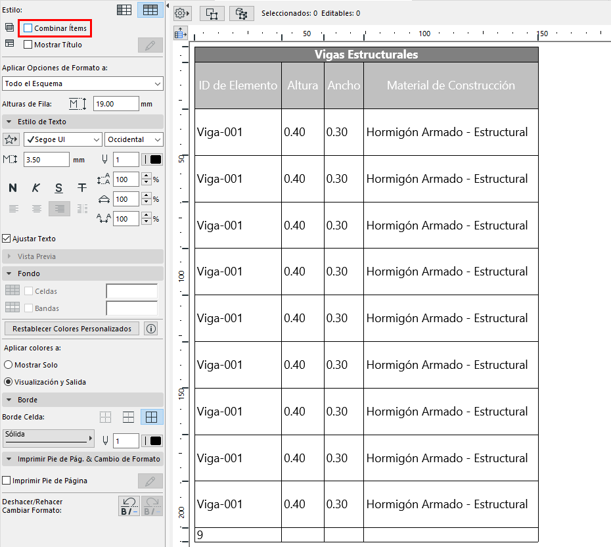Click the Altura column header

pos(303,85)
